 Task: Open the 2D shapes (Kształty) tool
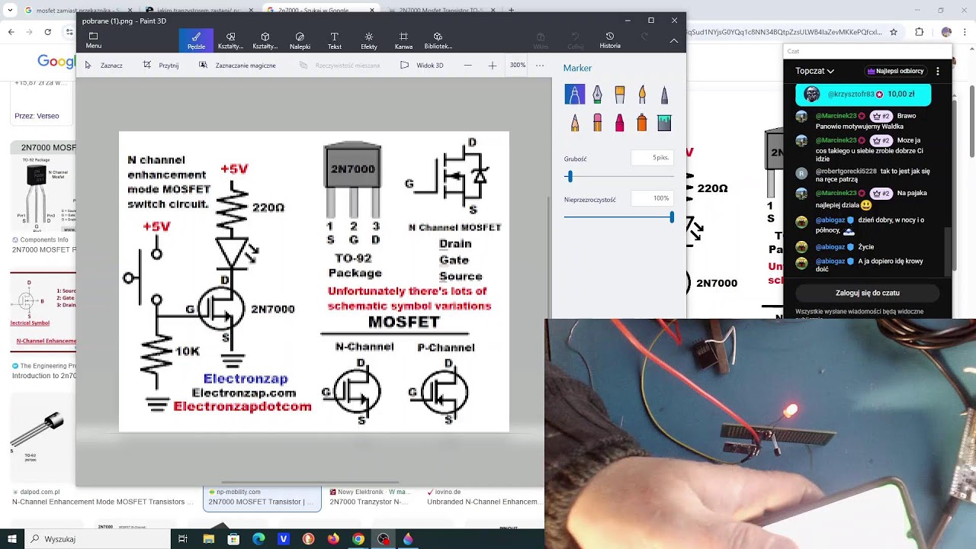point(230,40)
